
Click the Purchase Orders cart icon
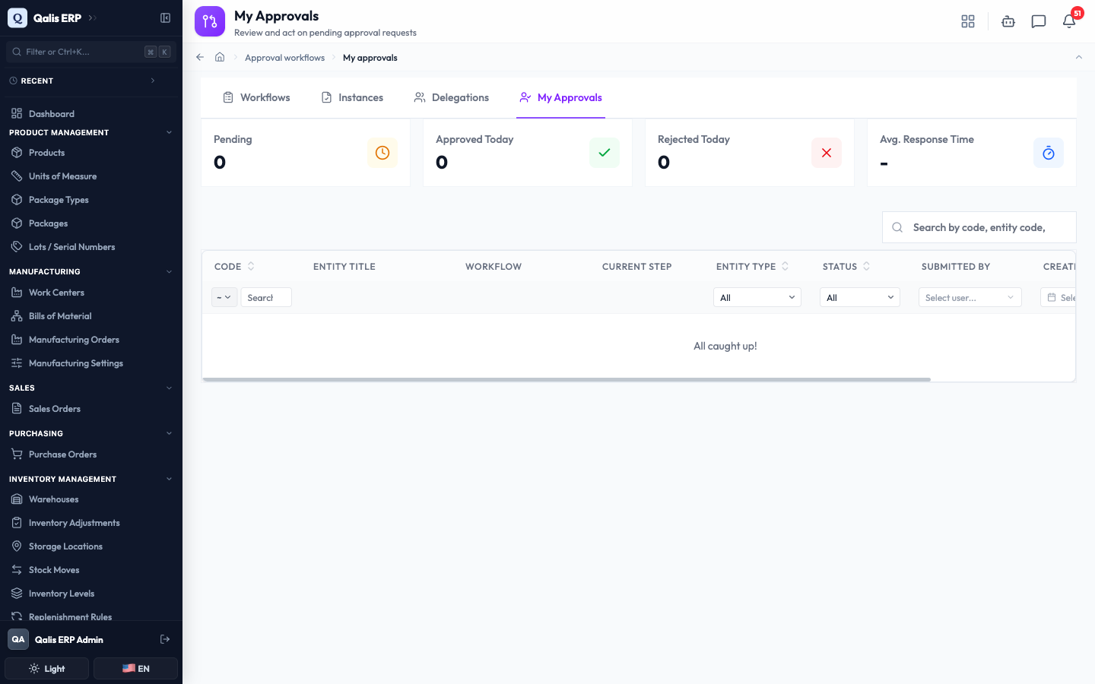tap(17, 454)
